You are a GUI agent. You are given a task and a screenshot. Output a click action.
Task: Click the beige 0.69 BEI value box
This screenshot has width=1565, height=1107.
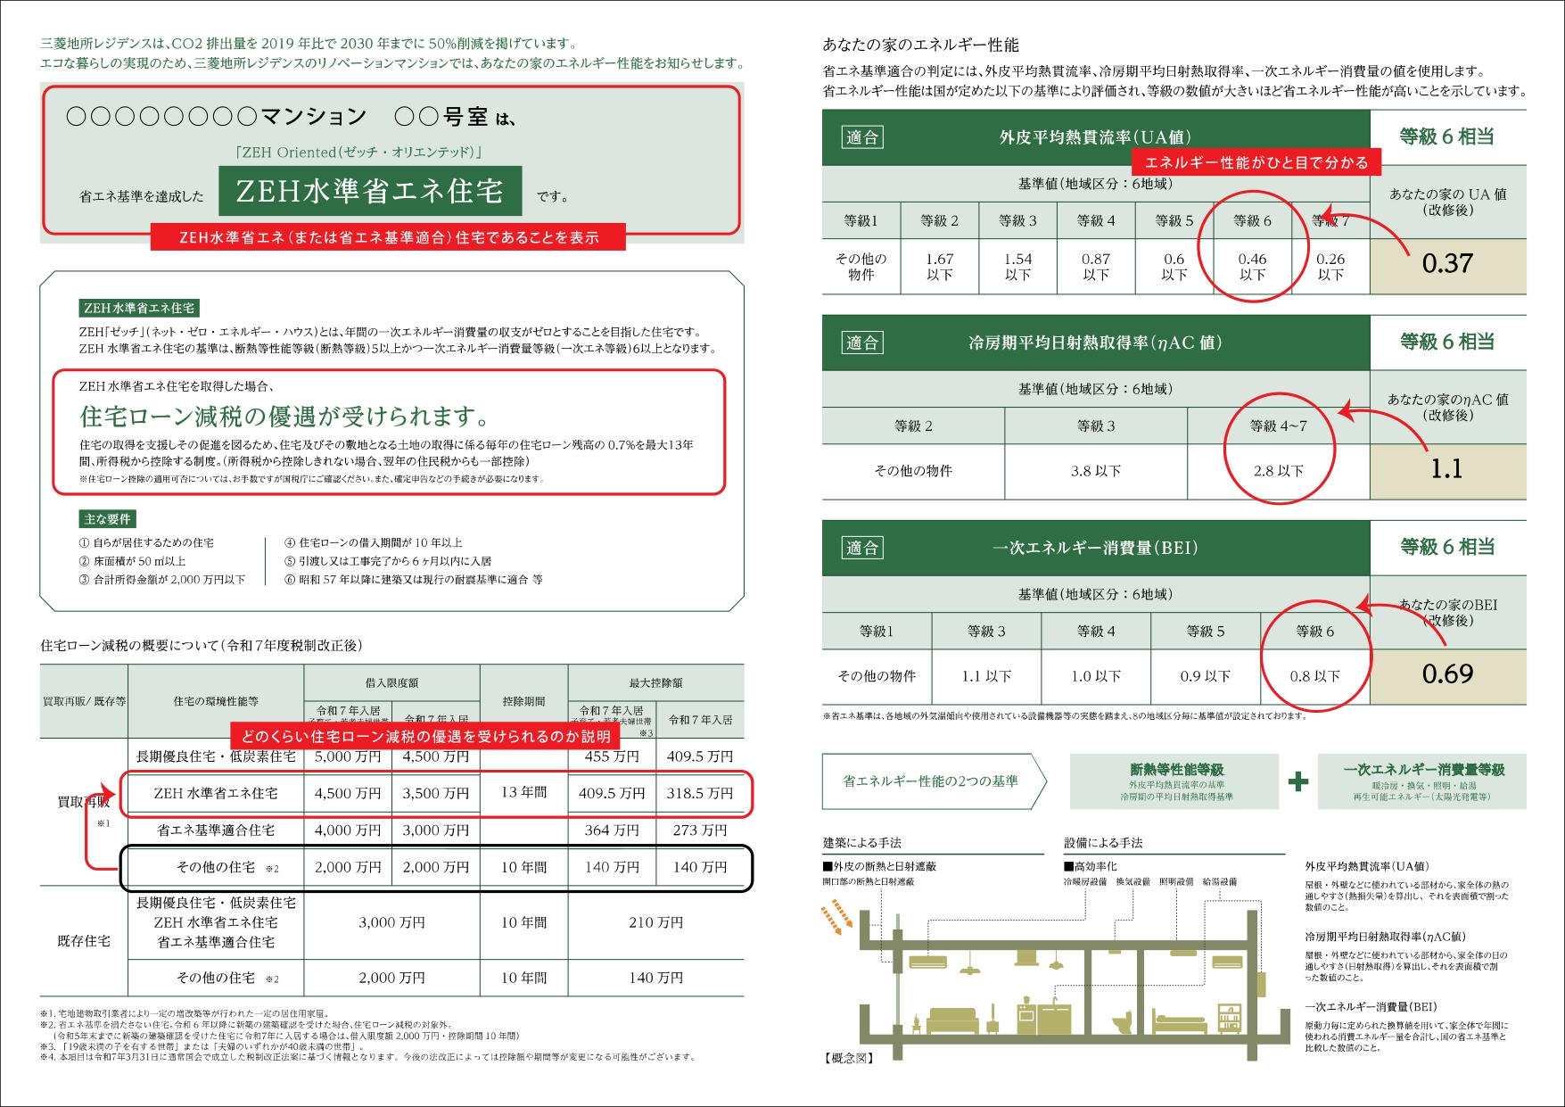1447,675
